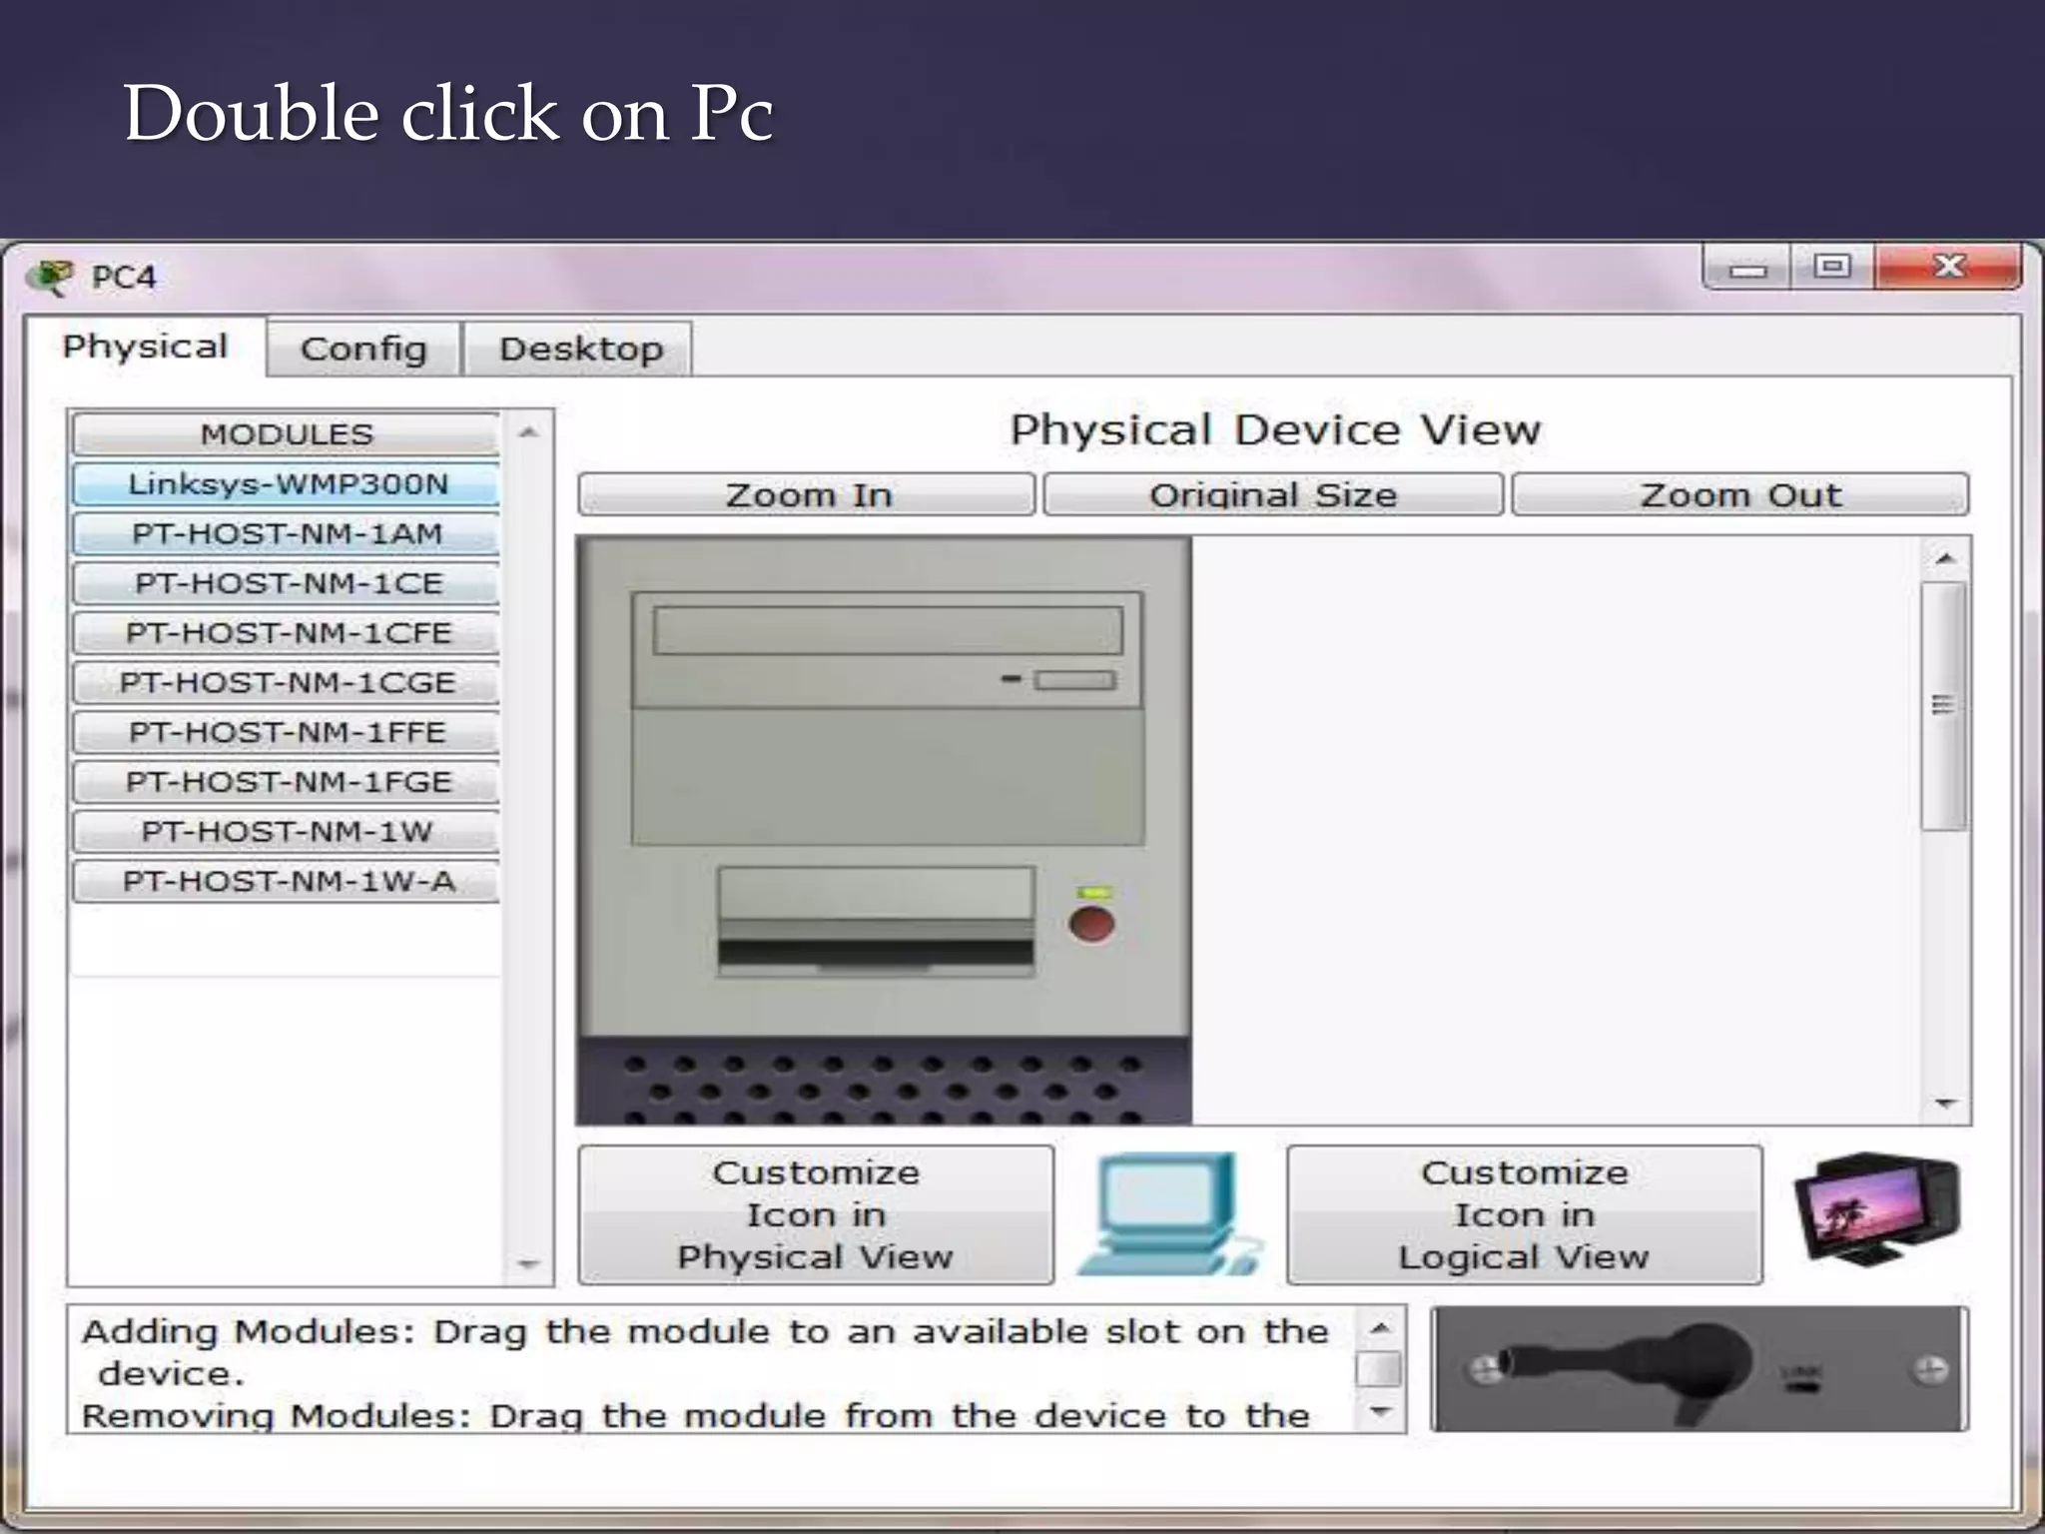
Task: Click the Linksys module preview image
Action: (x=1700, y=1369)
